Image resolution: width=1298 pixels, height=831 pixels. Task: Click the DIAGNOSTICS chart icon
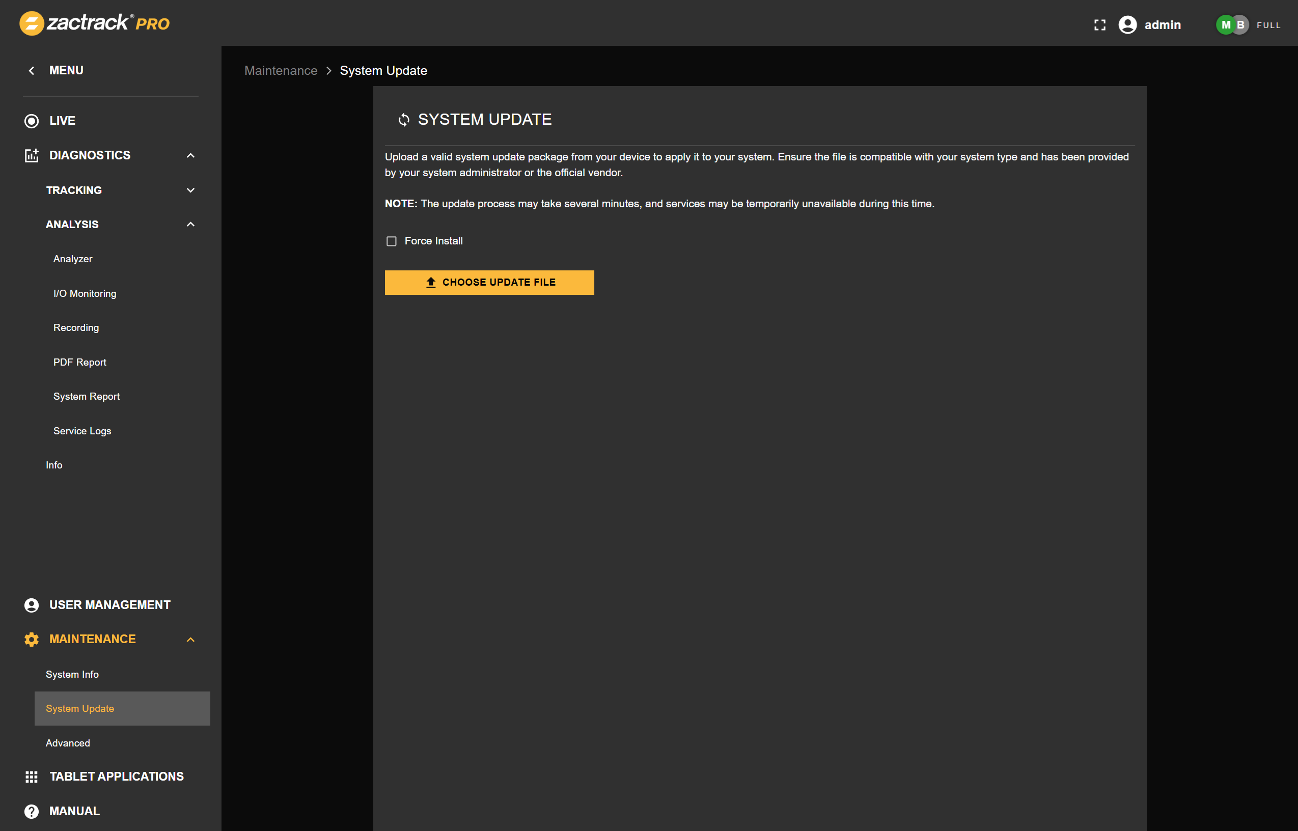coord(31,155)
